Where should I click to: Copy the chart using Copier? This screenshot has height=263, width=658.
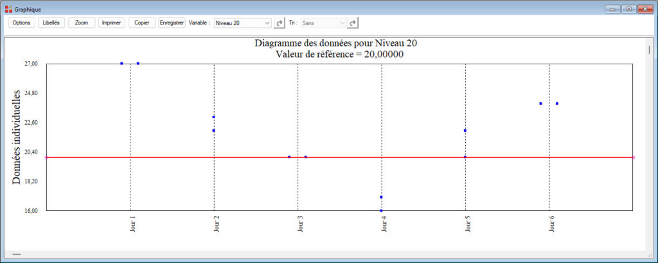tap(141, 23)
